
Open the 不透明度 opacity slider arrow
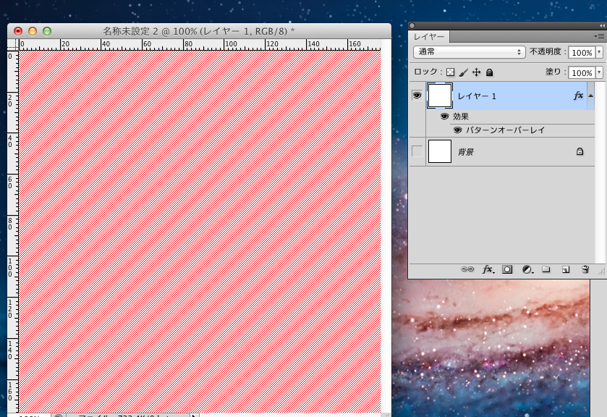[599, 53]
